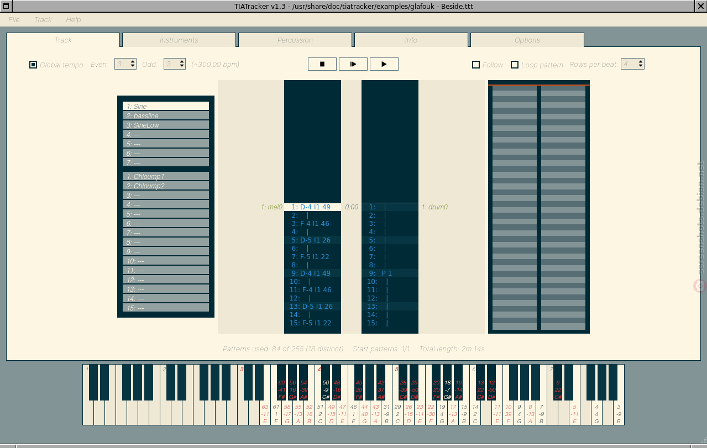The image size is (707, 448).
Task: Switch to the Options tab
Action: (x=527, y=40)
